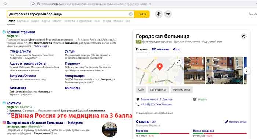The image size is (257, 139).
Task: Open three-dots menu next to dmgb.ru
Action: (20, 36)
